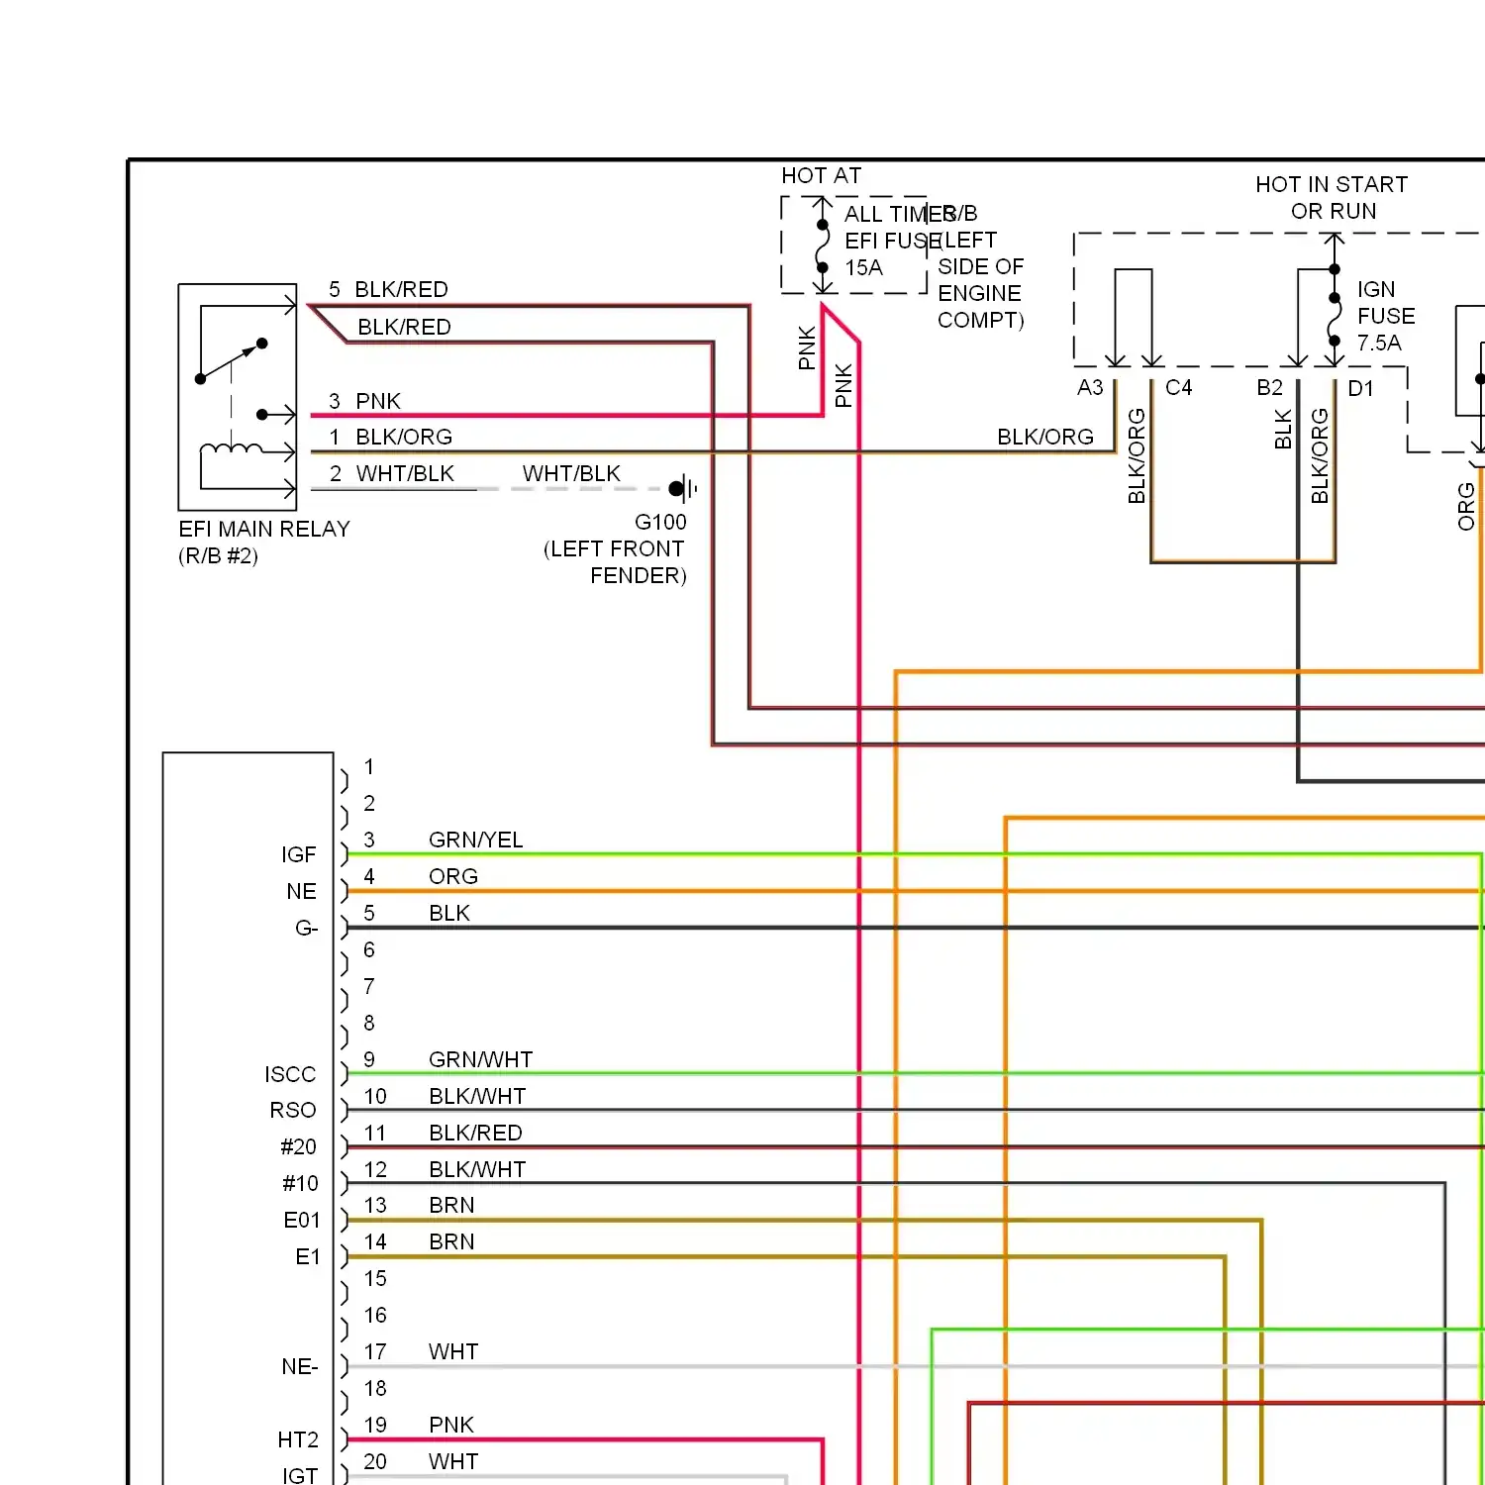Screen dimensions: 1485x1485
Task: Click the #10 pin label
Action: tap(300, 1183)
